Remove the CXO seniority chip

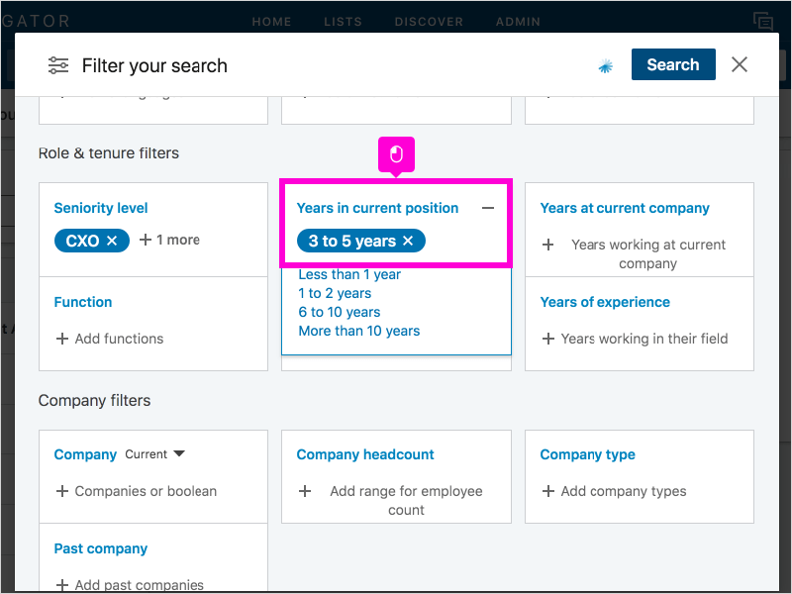coord(112,241)
